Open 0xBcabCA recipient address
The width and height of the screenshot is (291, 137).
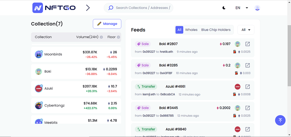click(168, 94)
